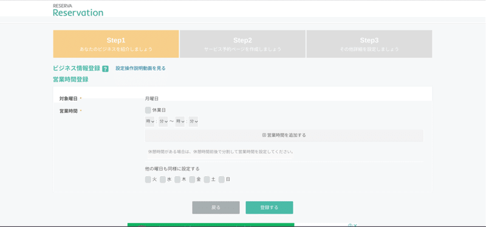Open the opening hour 時 dropdown
Image resolution: width=486 pixels, height=227 pixels.
[149, 122]
